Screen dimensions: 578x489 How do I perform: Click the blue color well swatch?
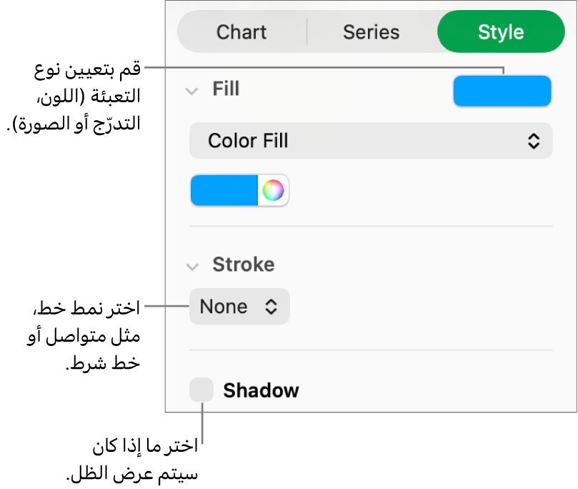224,190
